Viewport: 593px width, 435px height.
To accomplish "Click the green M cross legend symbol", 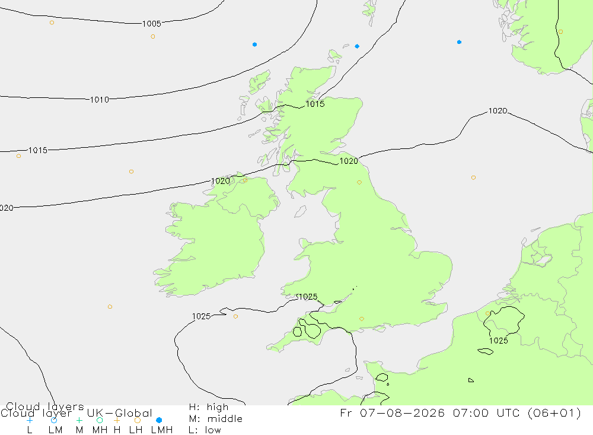I will pyautogui.click(x=79, y=420).
